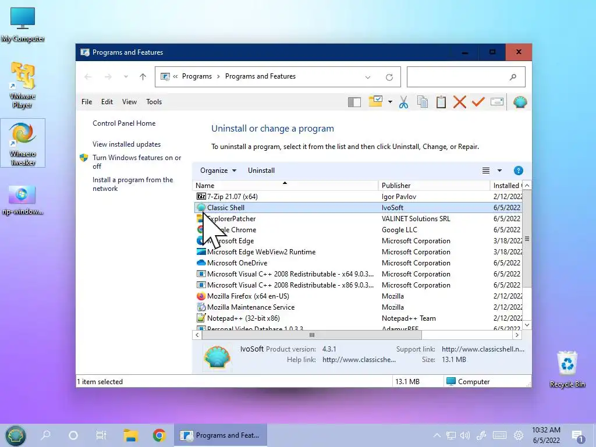Image resolution: width=596 pixels, height=447 pixels.
Task: Open the View menu
Action: coord(129,102)
